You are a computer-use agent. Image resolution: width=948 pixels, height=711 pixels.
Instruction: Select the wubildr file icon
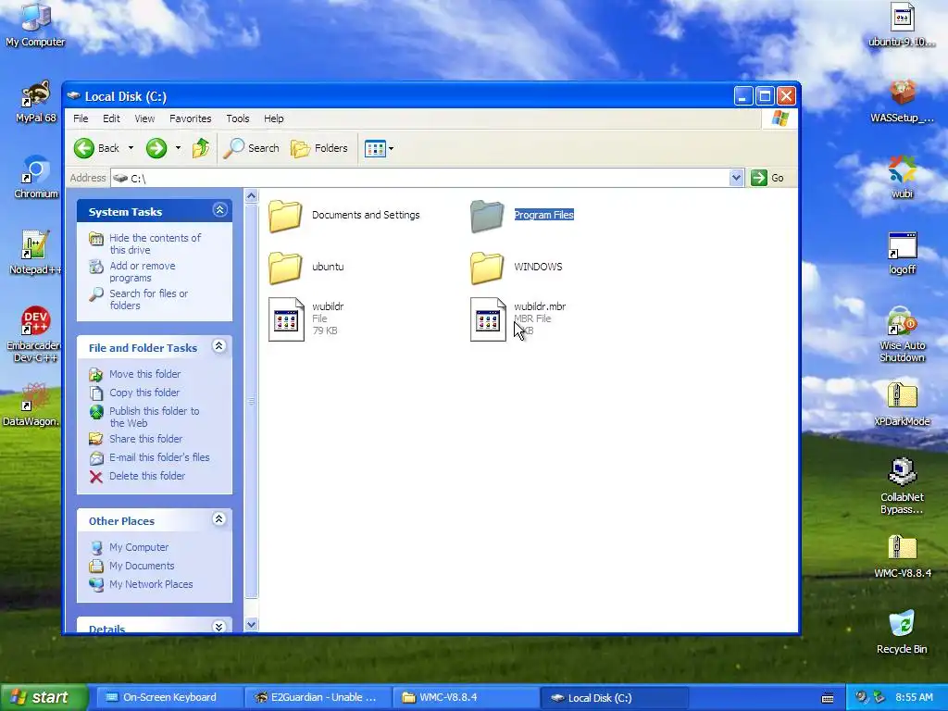286,319
